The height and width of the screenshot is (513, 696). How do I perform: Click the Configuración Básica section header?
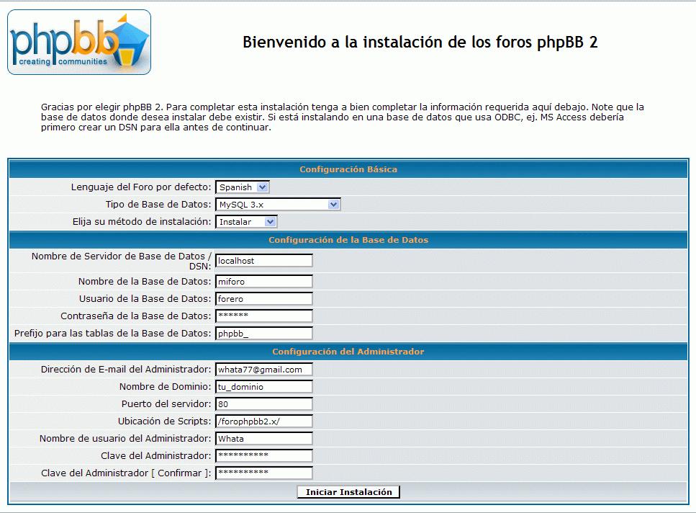click(348, 169)
